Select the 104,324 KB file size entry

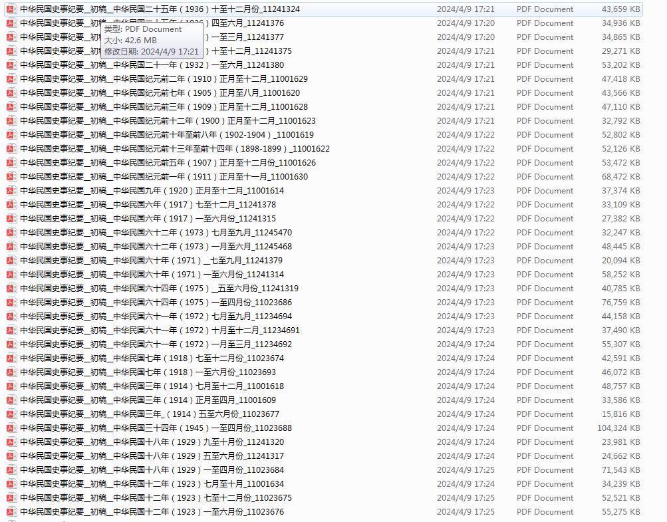618,428
